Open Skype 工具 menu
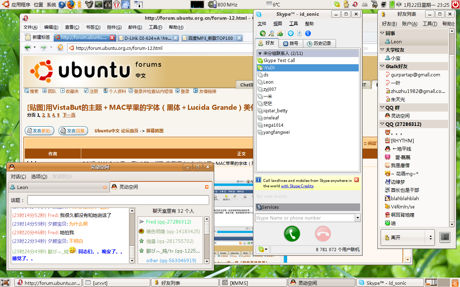460x287 pixels. [x=294, y=24]
